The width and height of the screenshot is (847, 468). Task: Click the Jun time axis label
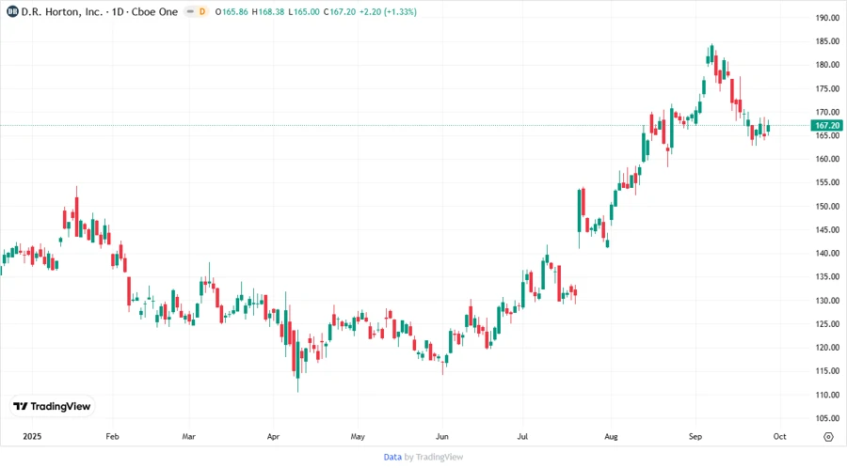[442, 436]
